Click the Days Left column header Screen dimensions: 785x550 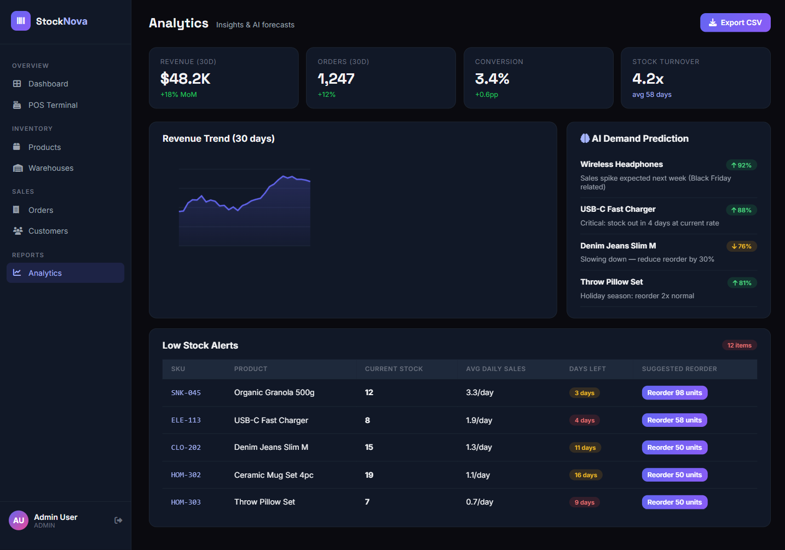pyautogui.click(x=587, y=369)
